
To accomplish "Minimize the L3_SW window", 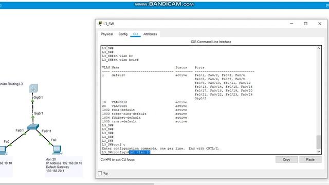I will [x=291, y=24].
